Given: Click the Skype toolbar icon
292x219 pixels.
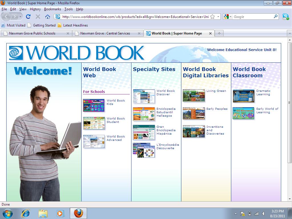Looking at the screenshot, I should tap(286, 17).
